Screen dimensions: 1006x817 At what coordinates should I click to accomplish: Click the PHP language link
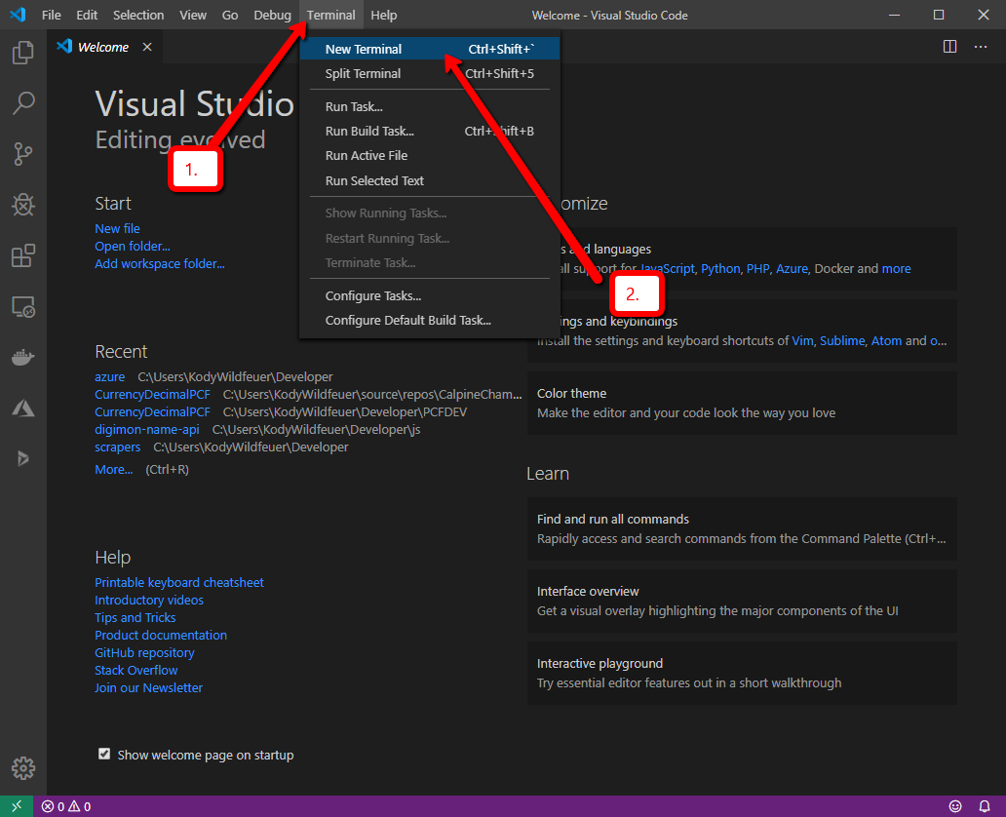coord(757,268)
